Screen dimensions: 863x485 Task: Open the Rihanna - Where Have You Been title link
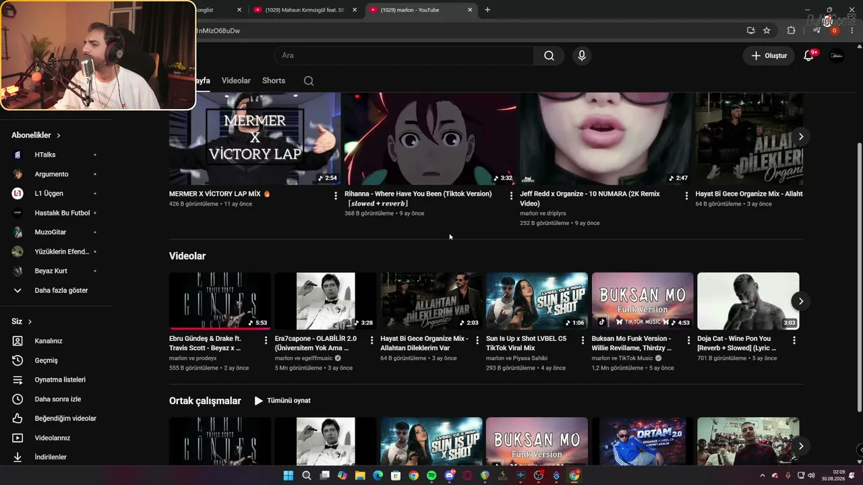point(418,199)
